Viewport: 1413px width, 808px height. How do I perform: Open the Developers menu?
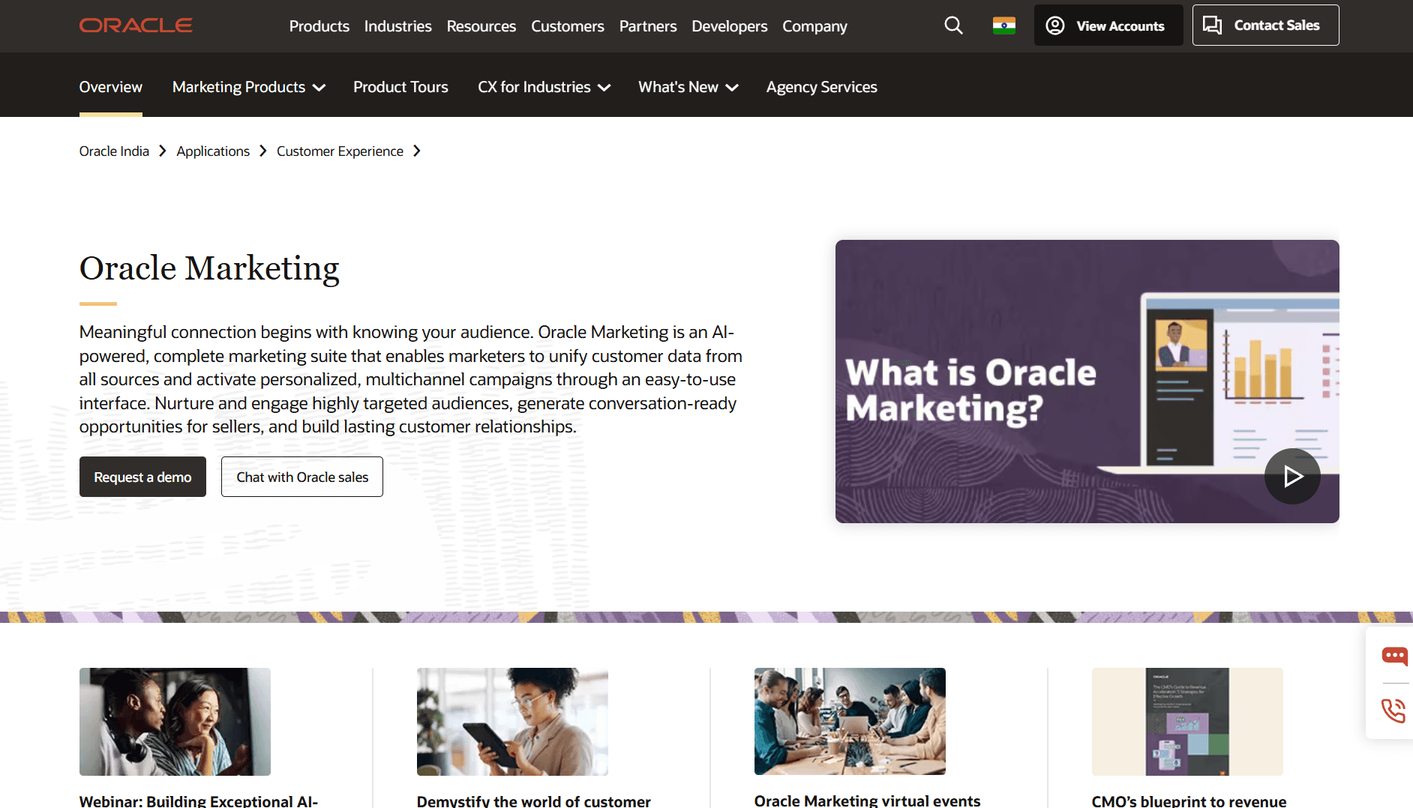click(730, 26)
